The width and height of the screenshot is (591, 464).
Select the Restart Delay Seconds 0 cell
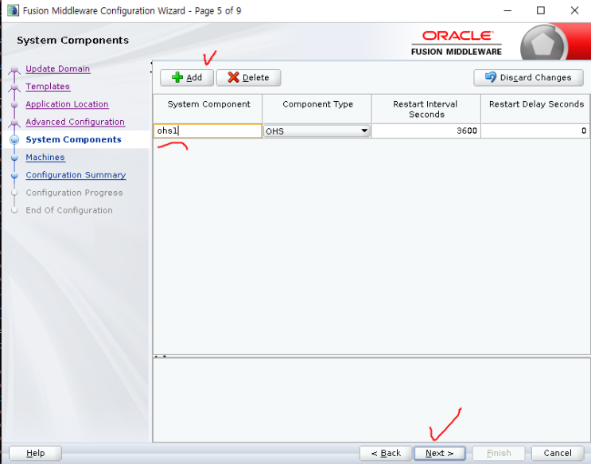535,131
